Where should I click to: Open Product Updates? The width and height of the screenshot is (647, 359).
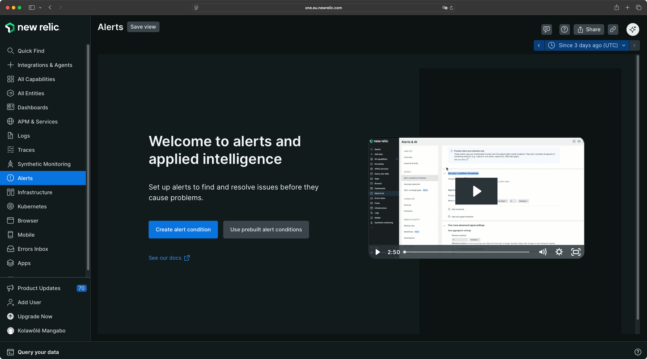[x=39, y=288]
